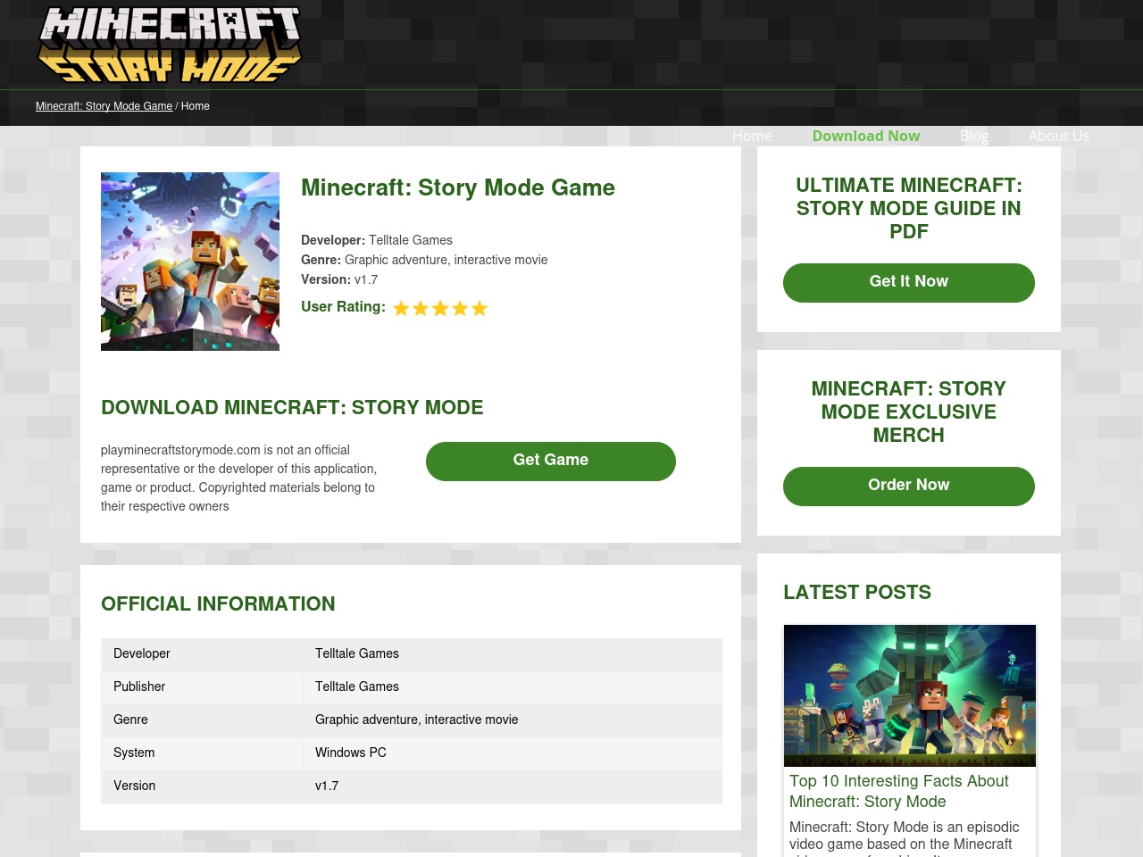Screen dimensions: 1143x857
Task: Click the Genre row label in the table
Action: tap(130, 720)
